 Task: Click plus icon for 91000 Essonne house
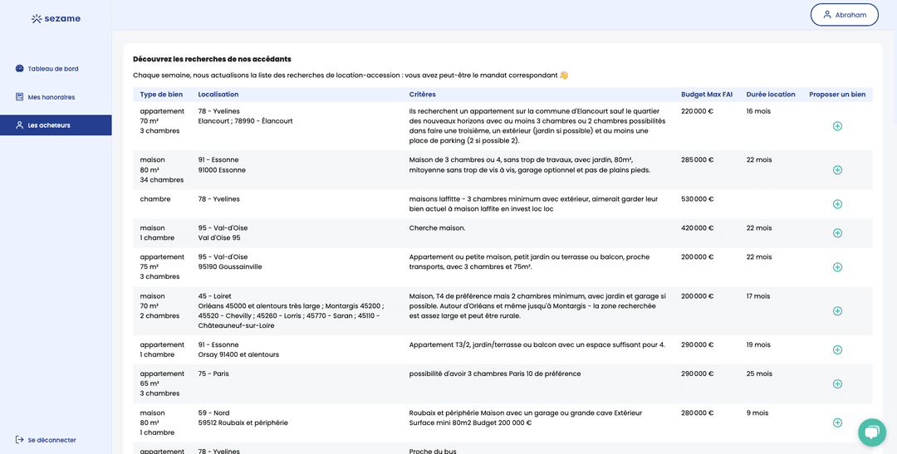837,170
